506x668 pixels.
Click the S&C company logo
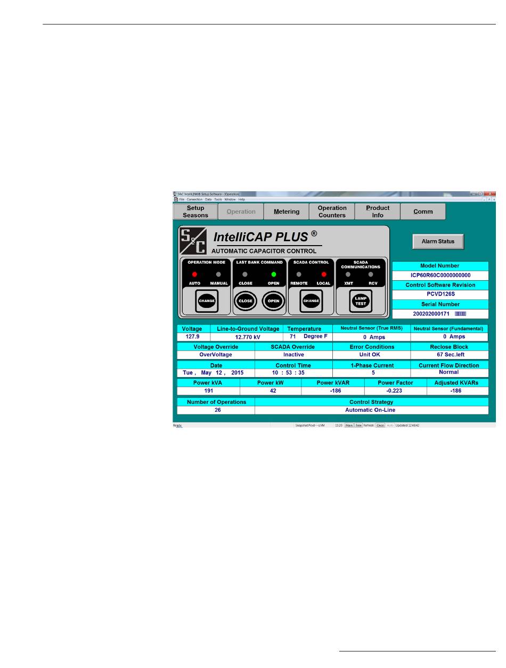coord(193,241)
